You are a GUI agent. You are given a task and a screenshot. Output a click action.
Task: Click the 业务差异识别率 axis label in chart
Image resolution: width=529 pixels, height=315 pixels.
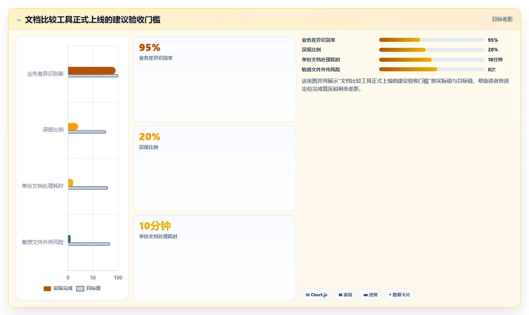point(45,74)
